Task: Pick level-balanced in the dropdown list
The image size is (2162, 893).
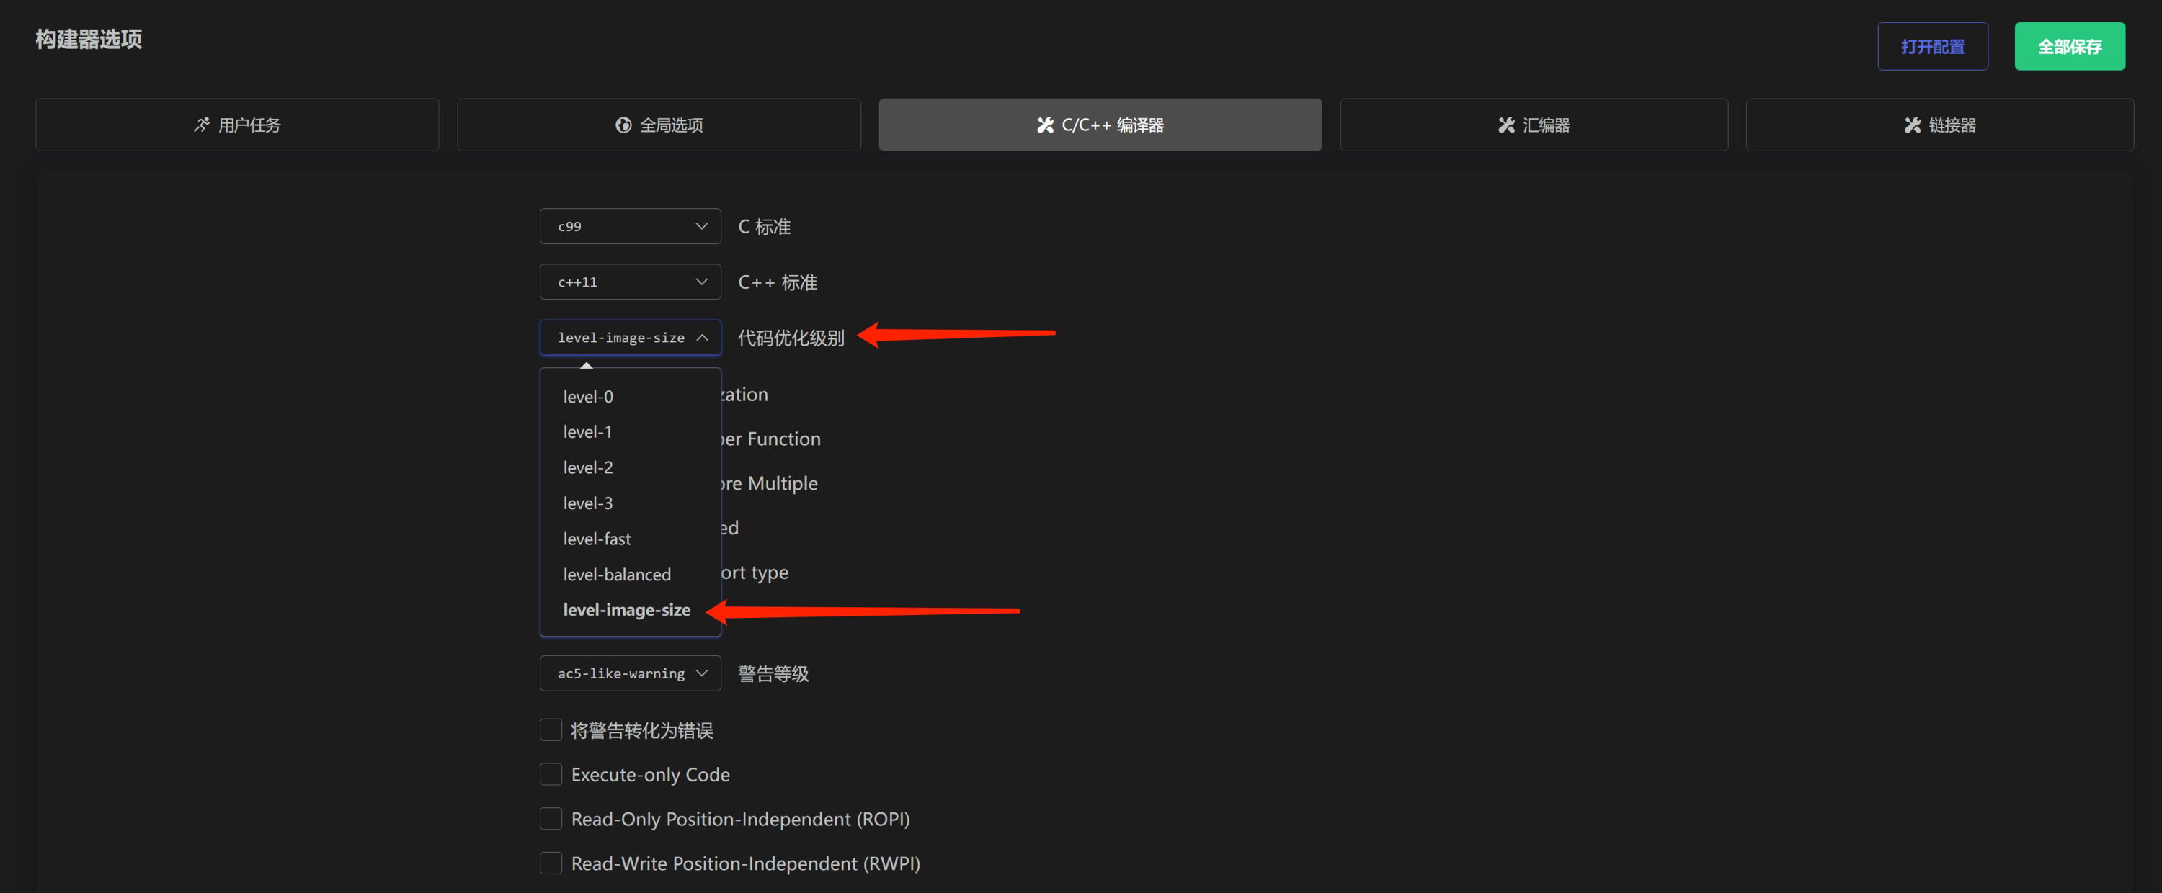Action: pyautogui.click(x=617, y=575)
